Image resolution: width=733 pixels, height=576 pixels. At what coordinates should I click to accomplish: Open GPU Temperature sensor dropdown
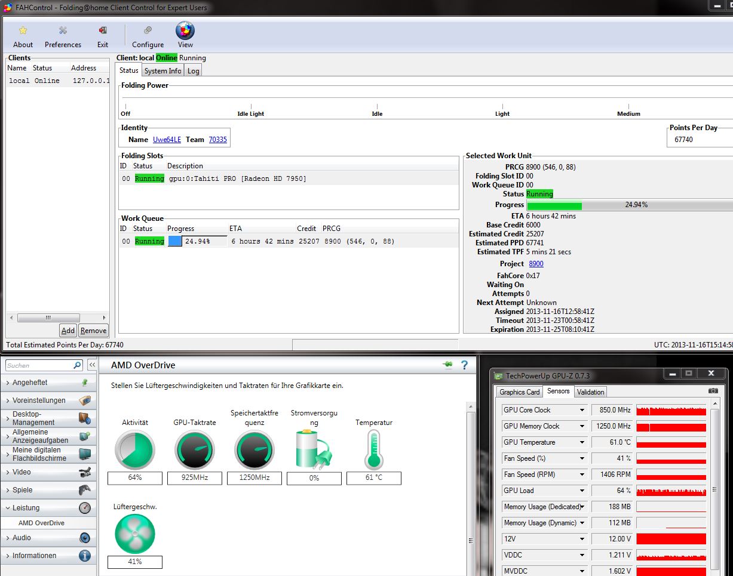(582, 442)
